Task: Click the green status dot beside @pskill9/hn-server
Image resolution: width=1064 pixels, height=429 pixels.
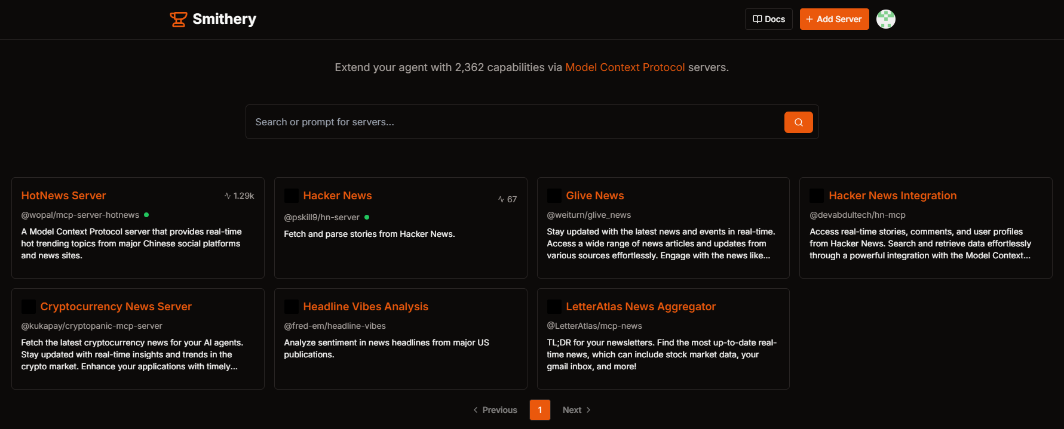Action: (x=367, y=217)
